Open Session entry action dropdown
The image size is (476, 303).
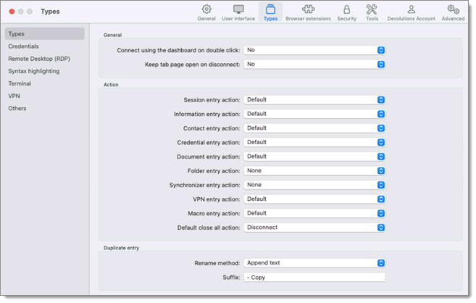(x=314, y=100)
